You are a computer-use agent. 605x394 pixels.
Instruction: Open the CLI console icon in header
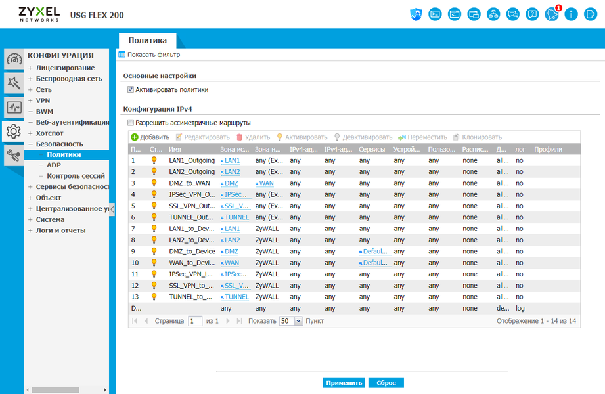435,14
